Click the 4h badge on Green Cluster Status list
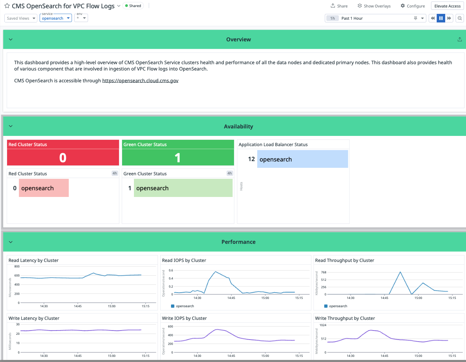Screen dimensions: 466x362 click(230, 173)
